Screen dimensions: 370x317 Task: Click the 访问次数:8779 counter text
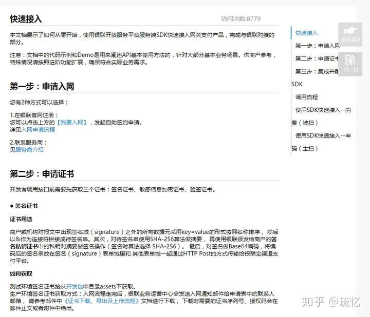[240, 18]
